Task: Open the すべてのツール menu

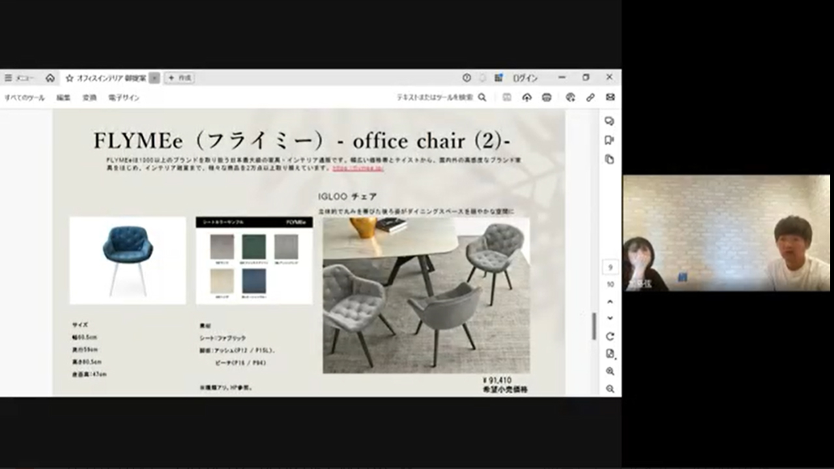Action: pyautogui.click(x=25, y=98)
